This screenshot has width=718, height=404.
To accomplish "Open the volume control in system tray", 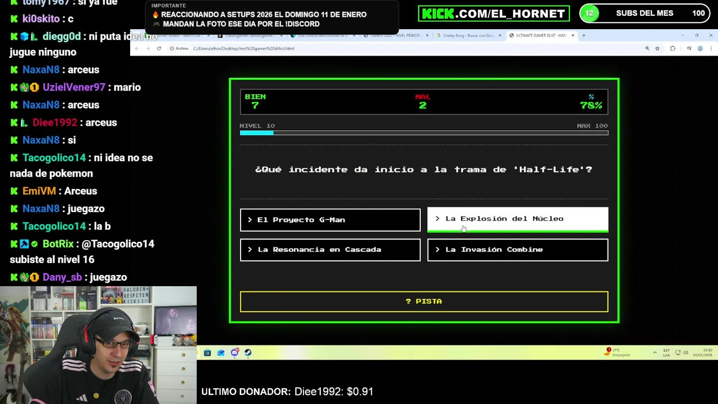I will pos(686,352).
